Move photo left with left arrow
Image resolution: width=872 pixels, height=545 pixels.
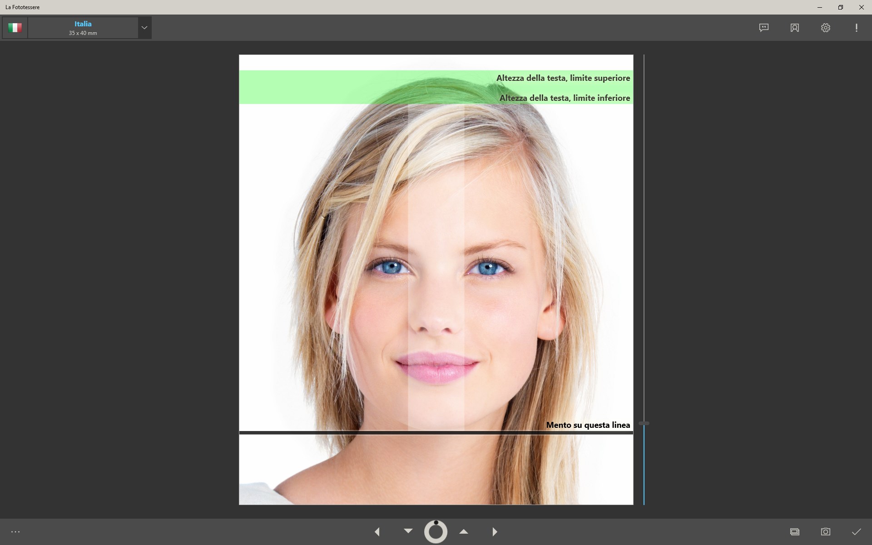[377, 531]
